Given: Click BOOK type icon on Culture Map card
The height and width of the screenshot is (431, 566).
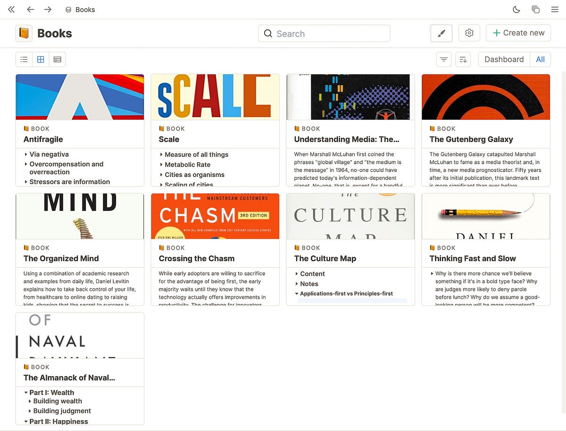Looking at the screenshot, I should coord(297,248).
